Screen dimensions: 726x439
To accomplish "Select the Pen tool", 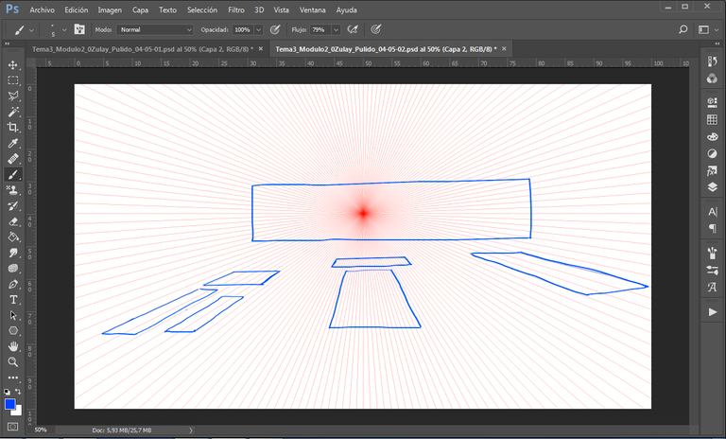I will coord(12,284).
